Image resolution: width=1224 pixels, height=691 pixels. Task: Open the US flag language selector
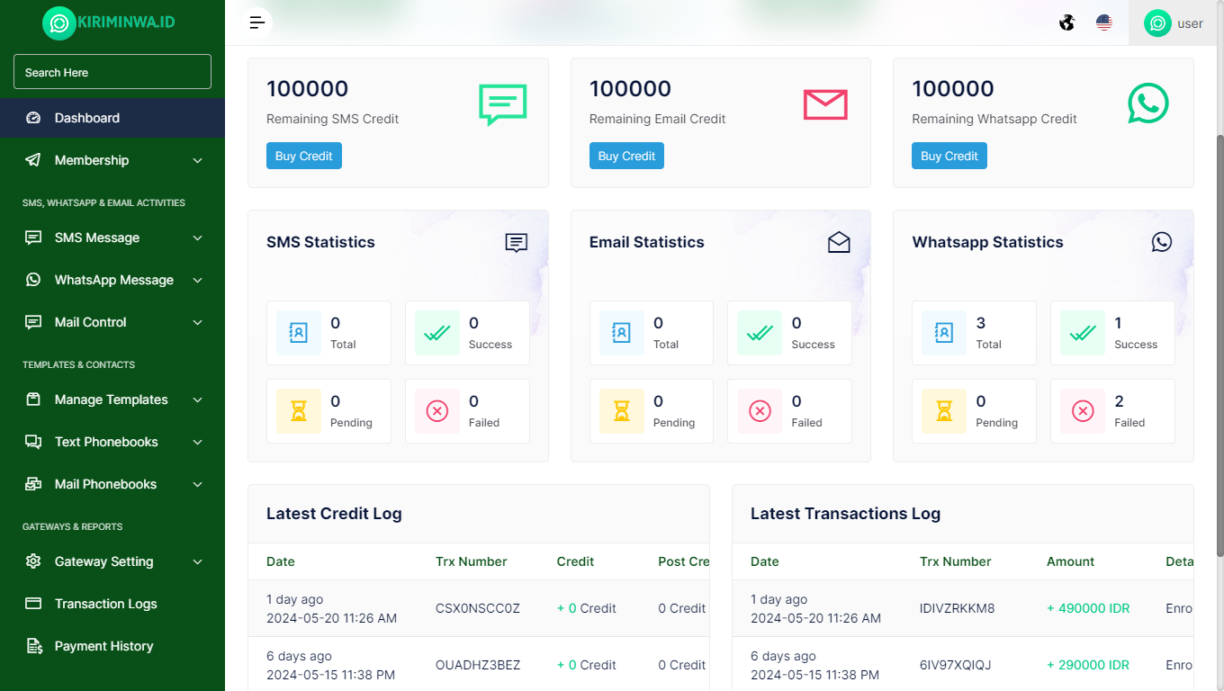1104,22
